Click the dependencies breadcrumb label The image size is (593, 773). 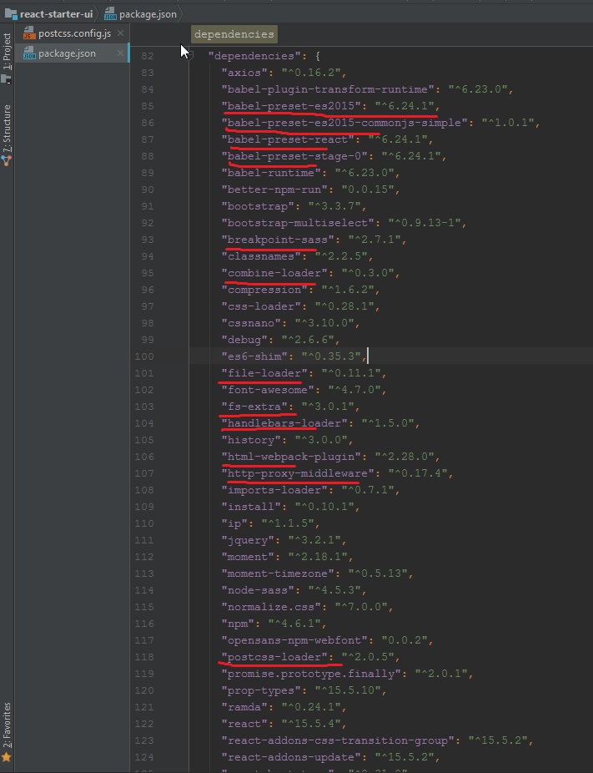click(234, 34)
